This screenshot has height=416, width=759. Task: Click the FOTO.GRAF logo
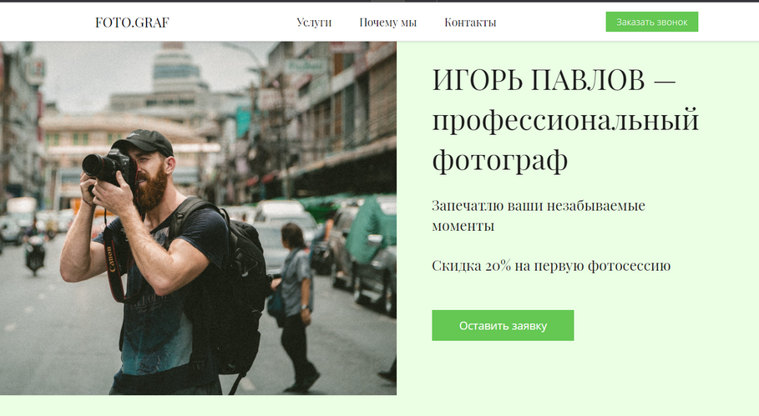(132, 23)
